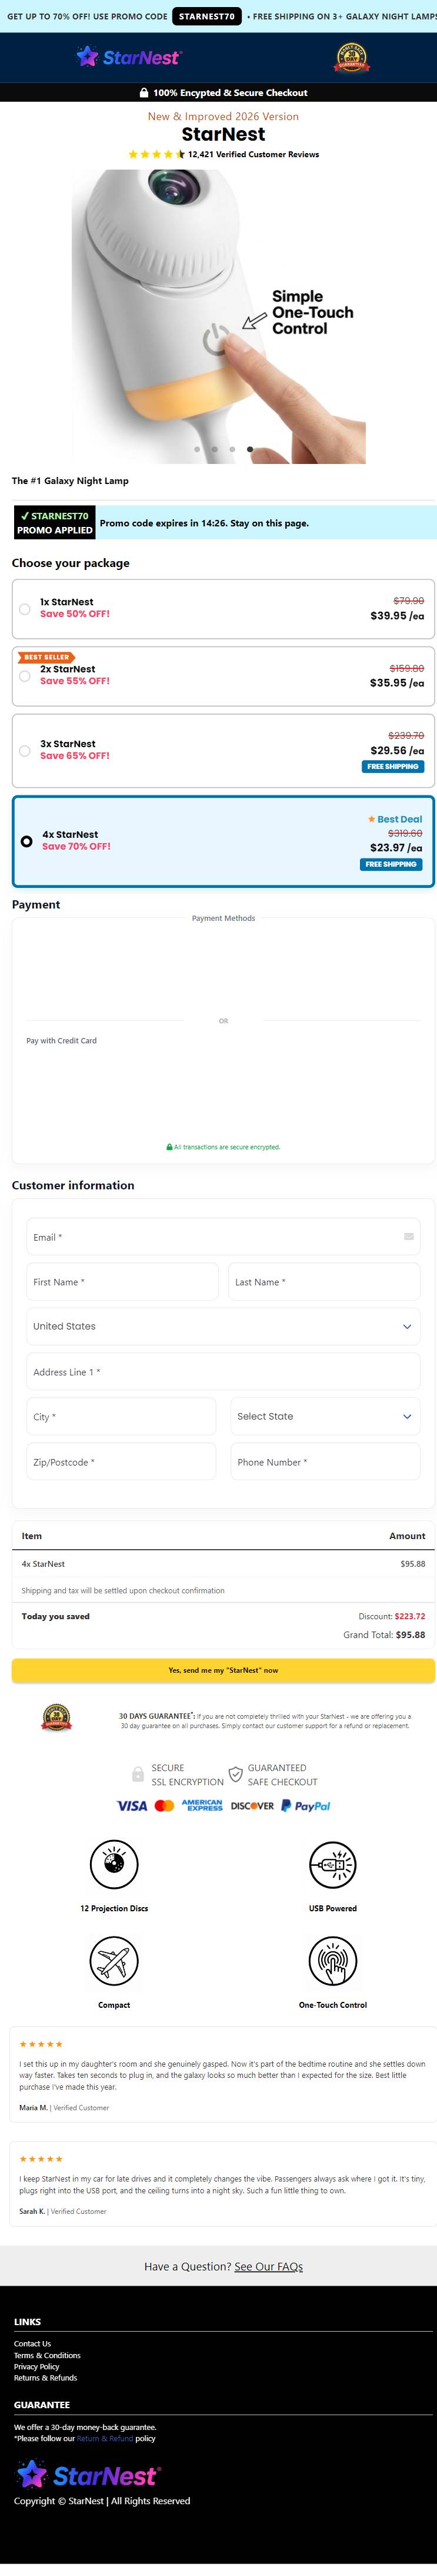
Task: Click the 4x StarNest order summary row
Action: coord(223,1563)
